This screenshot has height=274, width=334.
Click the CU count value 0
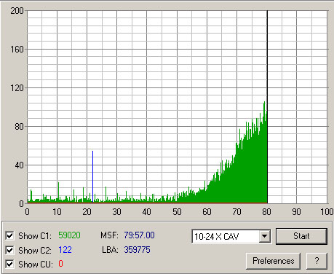[60, 264]
